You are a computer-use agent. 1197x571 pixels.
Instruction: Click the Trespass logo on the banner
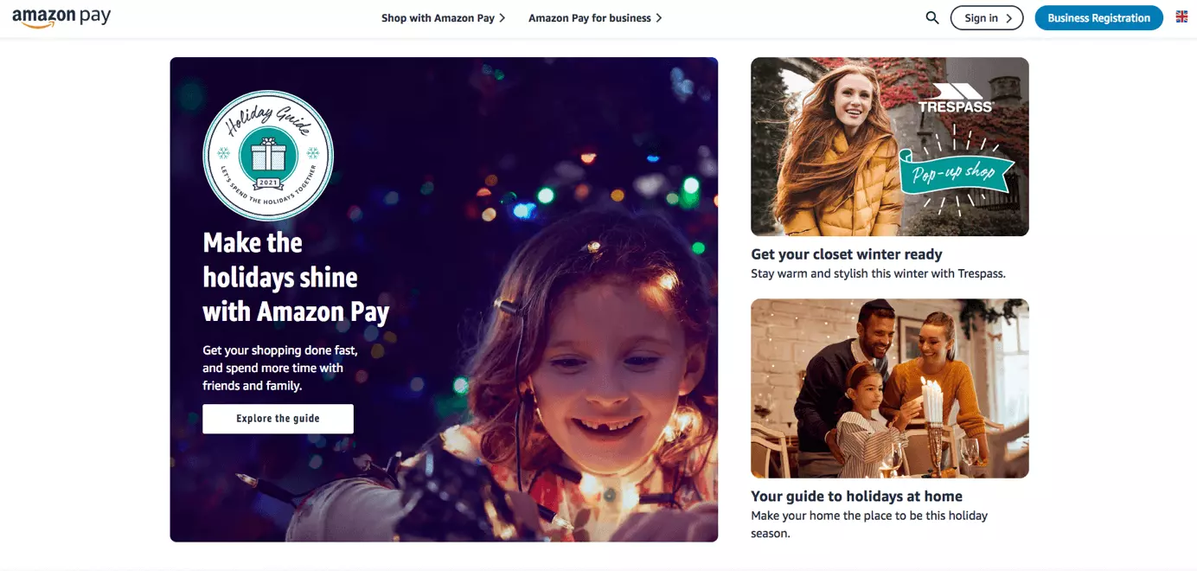click(x=957, y=98)
